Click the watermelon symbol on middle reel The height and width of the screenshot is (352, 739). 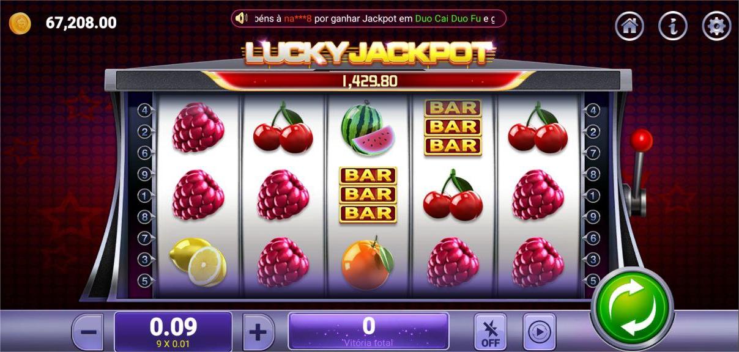click(368, 129)
